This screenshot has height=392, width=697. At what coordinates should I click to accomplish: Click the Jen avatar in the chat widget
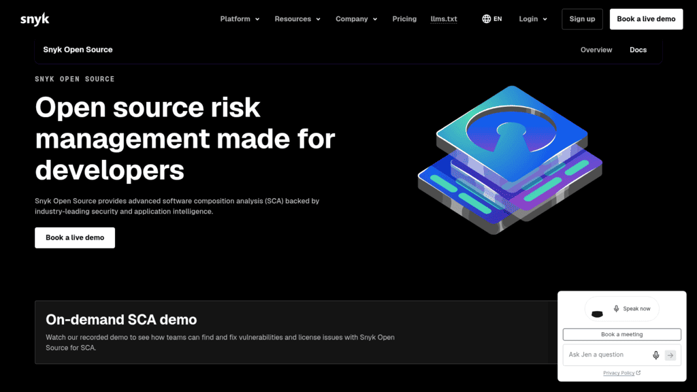(597, 314)
